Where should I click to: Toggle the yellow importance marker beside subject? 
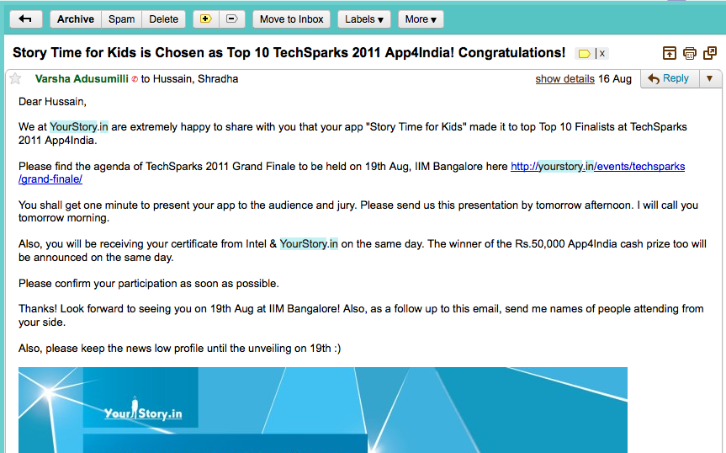(585, 54)
